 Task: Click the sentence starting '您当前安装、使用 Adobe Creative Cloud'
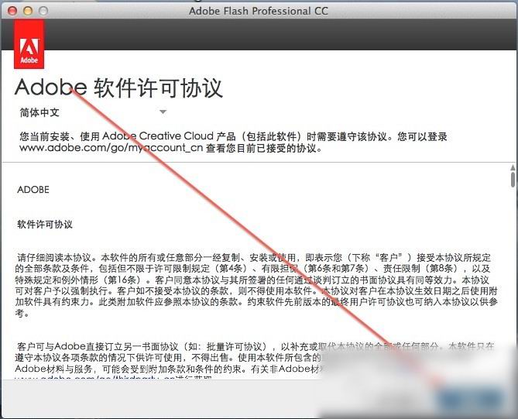(233, 142)
